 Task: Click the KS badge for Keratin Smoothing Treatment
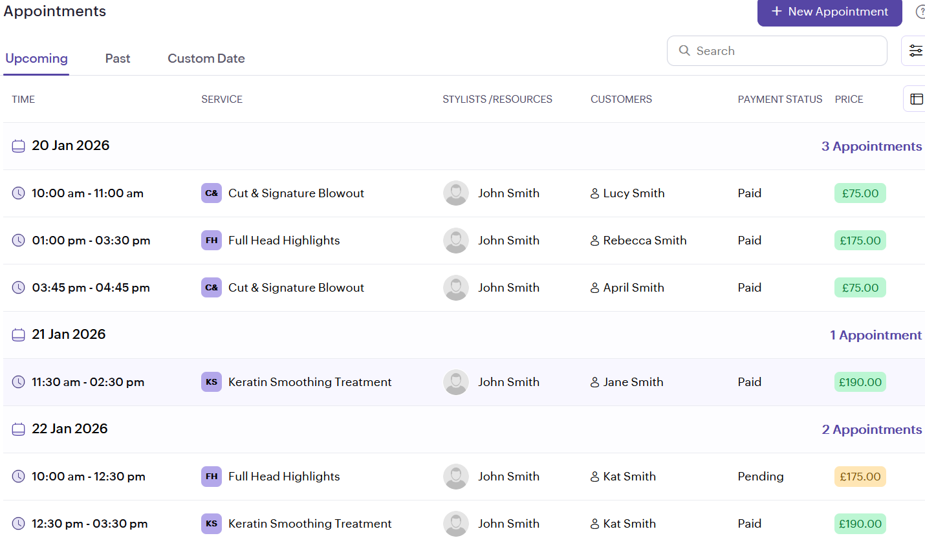[211, 382]
